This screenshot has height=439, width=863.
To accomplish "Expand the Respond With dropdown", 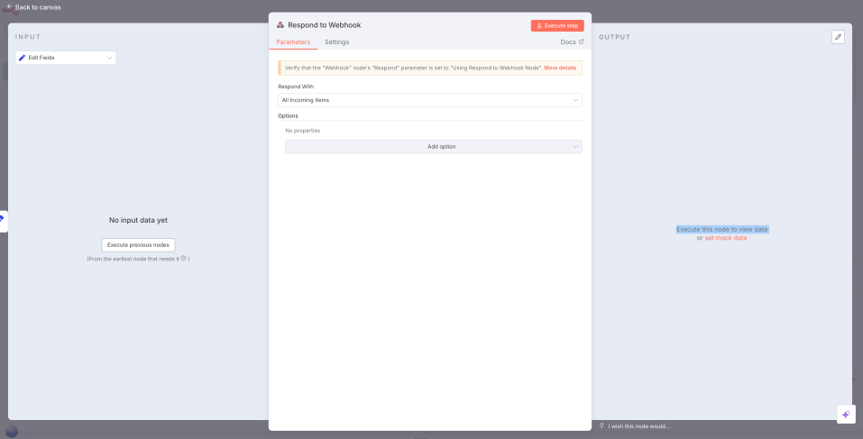I will [429, 100].
